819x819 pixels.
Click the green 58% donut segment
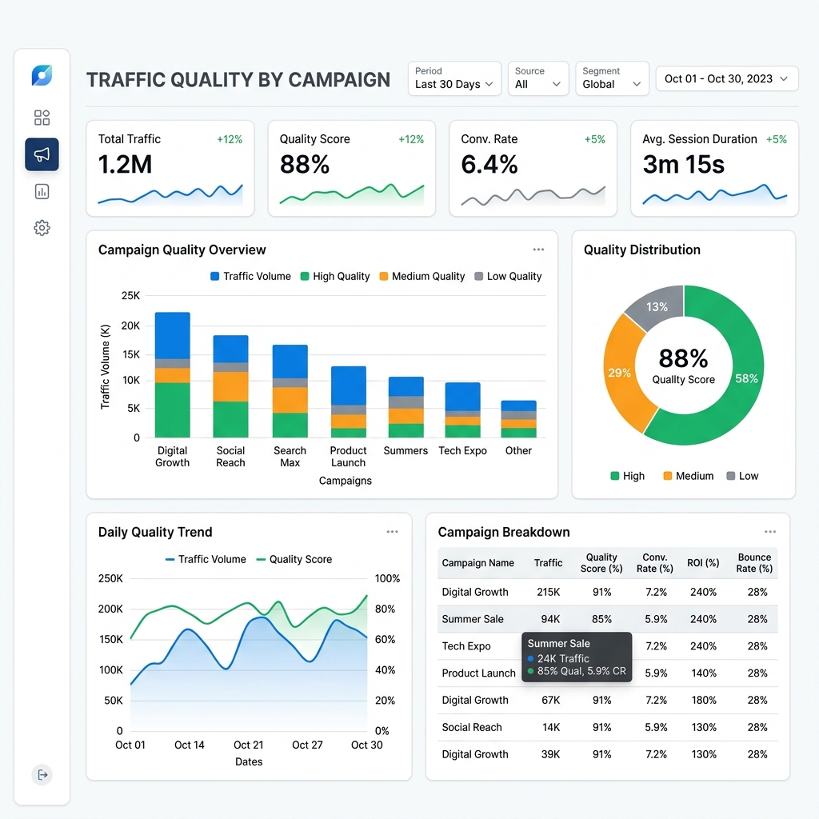746,378
